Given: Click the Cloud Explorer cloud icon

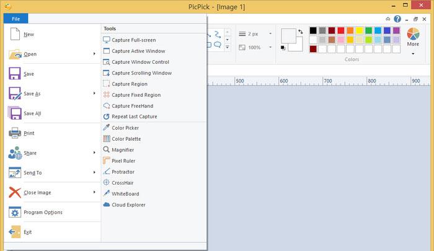Looking at the screenshot, I should point(106,205).
